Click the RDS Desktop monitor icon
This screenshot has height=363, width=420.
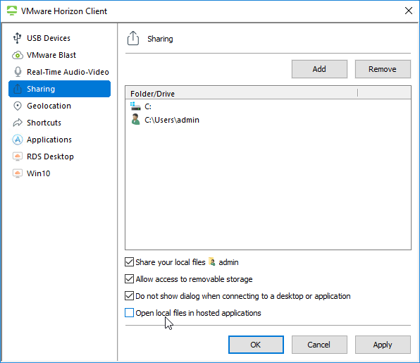[18, 156]
